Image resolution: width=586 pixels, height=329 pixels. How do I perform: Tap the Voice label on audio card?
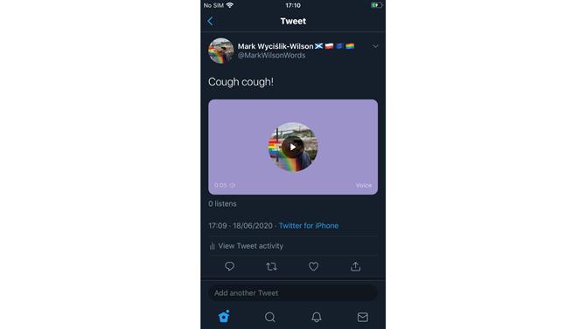coord(364,185)
